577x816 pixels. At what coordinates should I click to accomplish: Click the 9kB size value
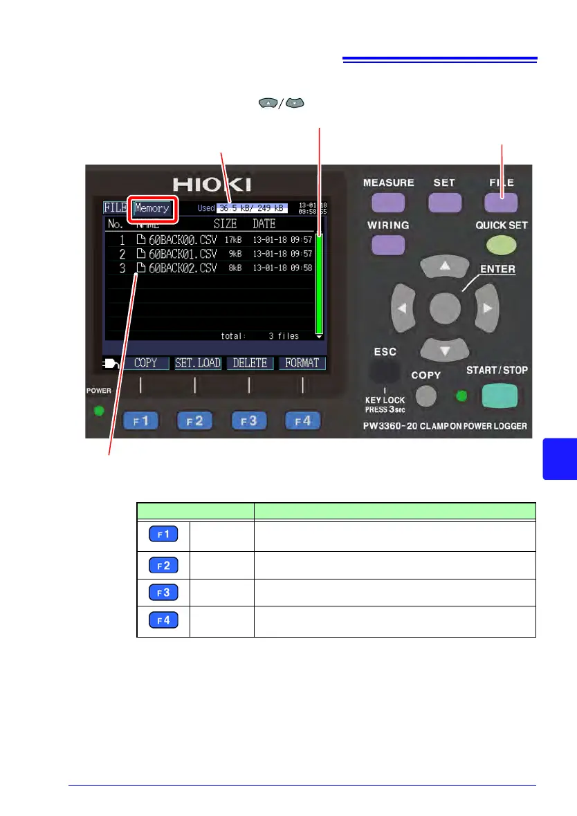point(235,254)
